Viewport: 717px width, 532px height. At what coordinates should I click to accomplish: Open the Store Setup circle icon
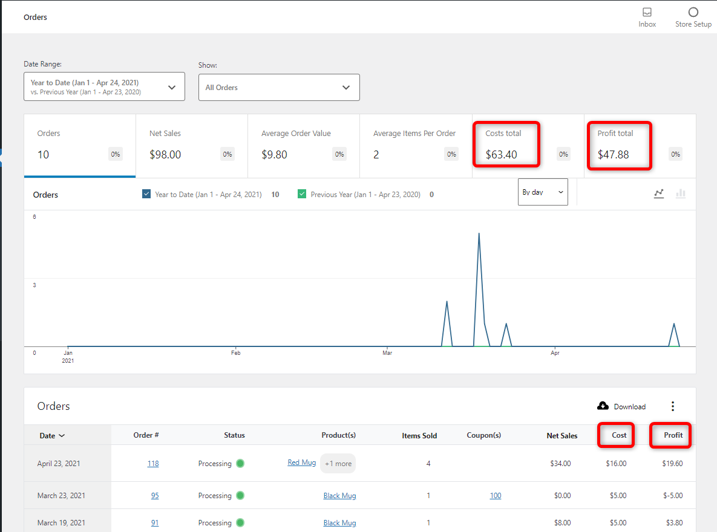click(x=693, y=12)
